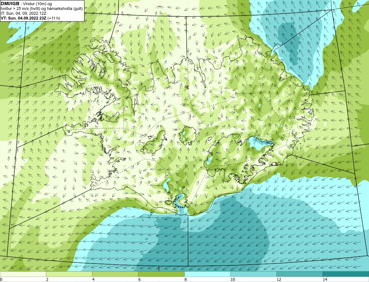Click the scale label '6' under the color bar
Image resolution: width=369 pixels, height=282 pixels.
click(139, 279)
